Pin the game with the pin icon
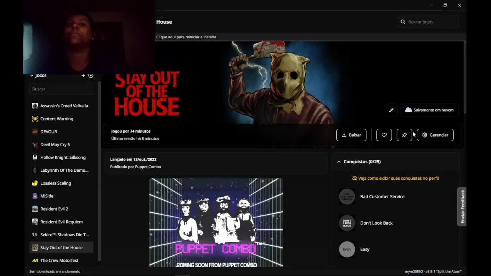This screenshot has width=491, height=276. pyautogui.click(x=404, y=135)
